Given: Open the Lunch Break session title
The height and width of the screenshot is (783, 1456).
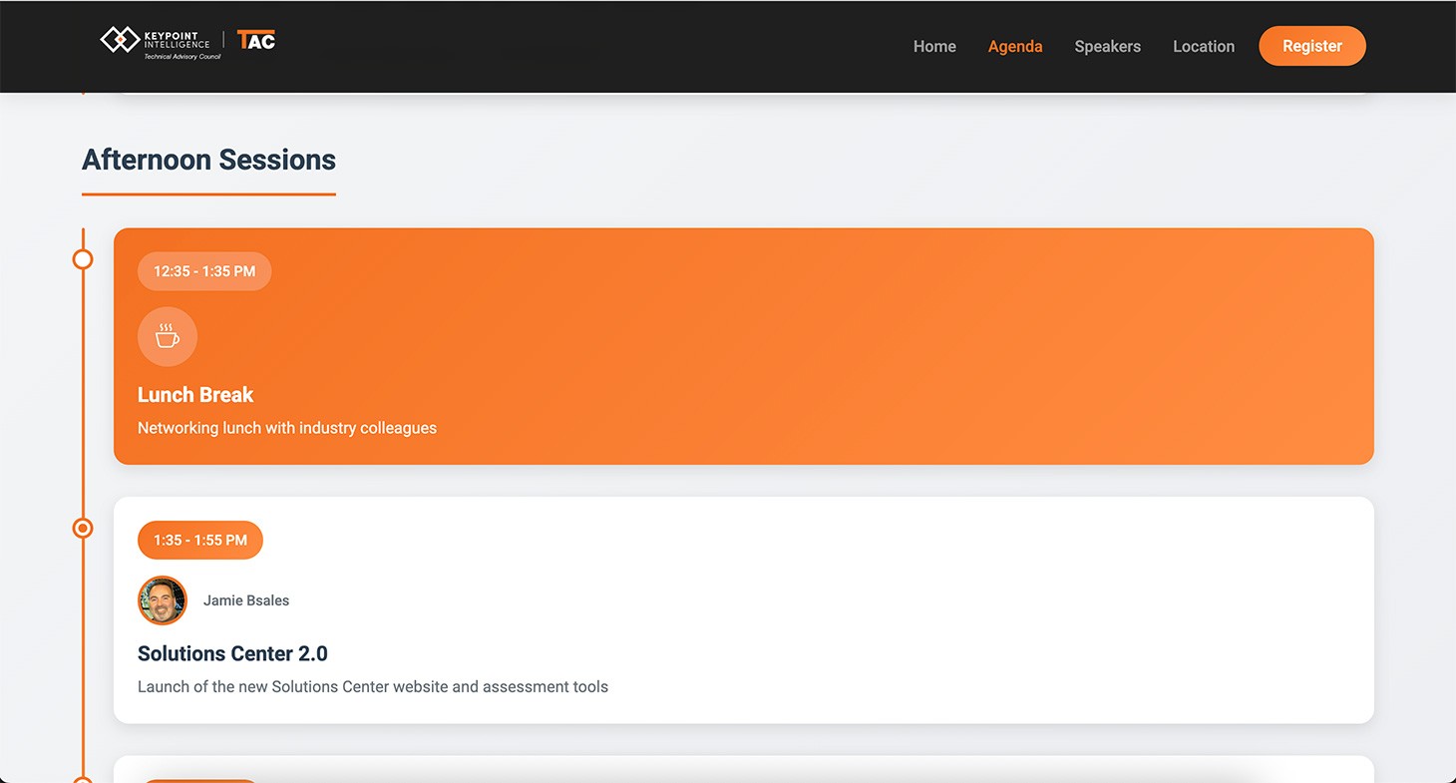Looking at the screenshot, I should point(195,395).
